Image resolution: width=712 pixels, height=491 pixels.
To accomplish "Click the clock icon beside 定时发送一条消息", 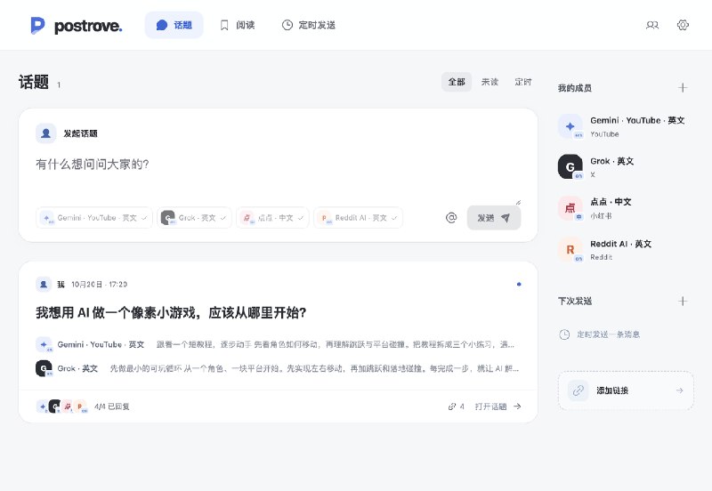I will coord(564,334).
